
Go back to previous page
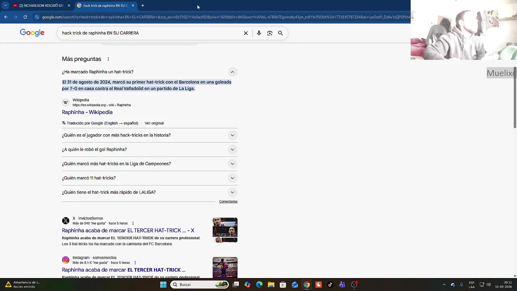[6, 17]
